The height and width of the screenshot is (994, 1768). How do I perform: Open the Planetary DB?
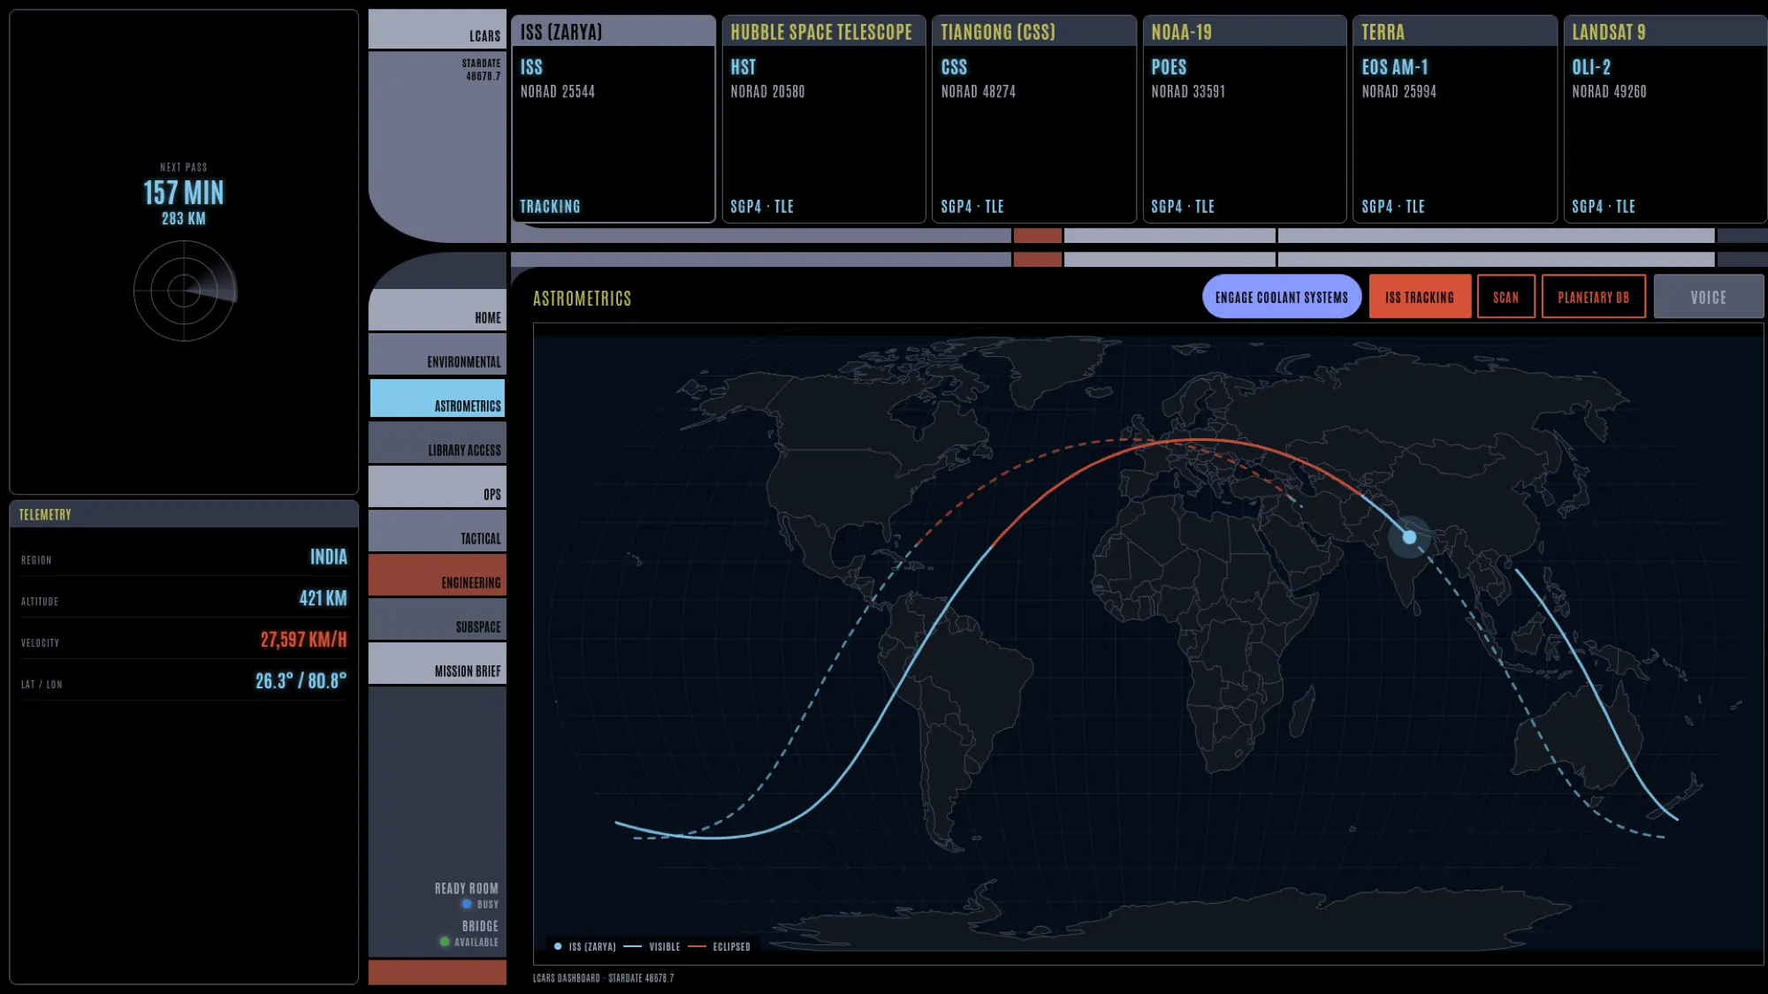click(x=1594, y=297)
